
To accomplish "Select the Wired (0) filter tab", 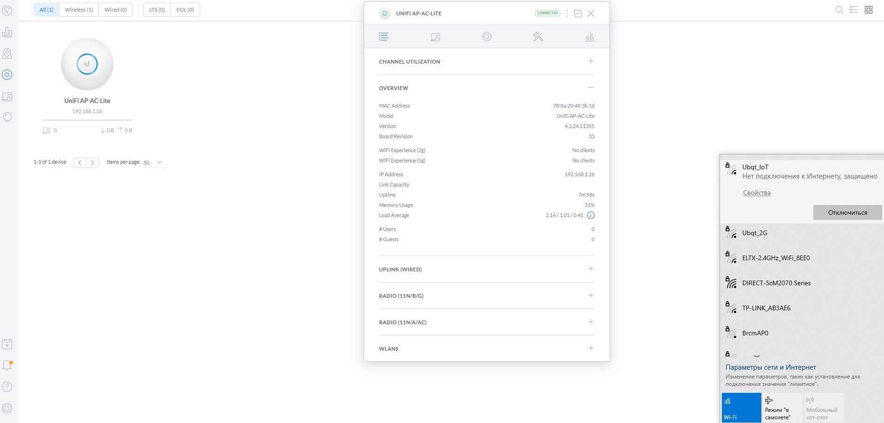I will (x=116, y=10).
